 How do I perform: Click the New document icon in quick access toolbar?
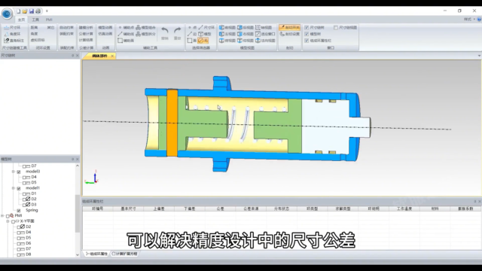18,11
